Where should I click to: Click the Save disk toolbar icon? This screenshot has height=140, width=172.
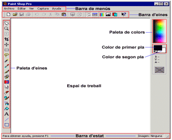(21, 14)
